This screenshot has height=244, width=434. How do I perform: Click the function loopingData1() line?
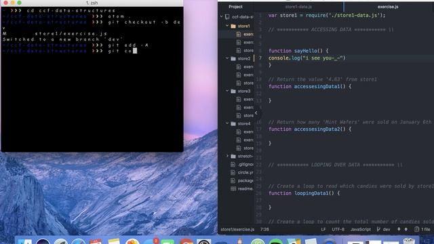coord(304,193)
